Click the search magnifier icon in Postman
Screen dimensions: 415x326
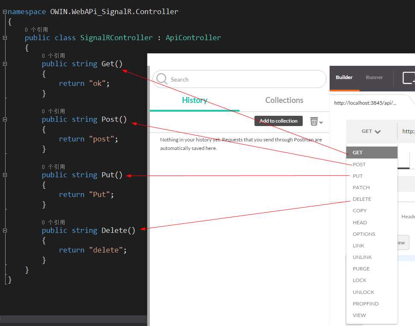[162, 79]
